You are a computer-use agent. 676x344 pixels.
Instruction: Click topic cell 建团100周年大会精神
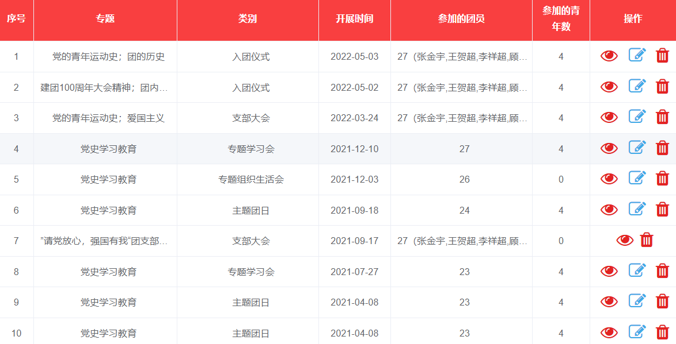104,88
